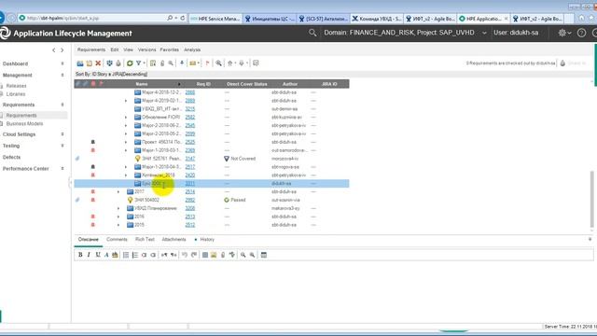The image size is (597, 336).
Task: Open requirement ID link 3147
Action: (190, 159)
